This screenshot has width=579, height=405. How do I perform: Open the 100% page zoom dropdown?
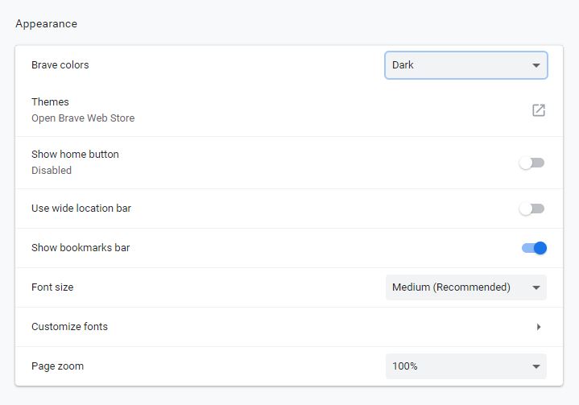pos(465,366)
